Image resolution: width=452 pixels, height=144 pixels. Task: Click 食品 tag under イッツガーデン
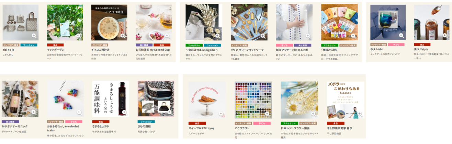tap(55, 45)
